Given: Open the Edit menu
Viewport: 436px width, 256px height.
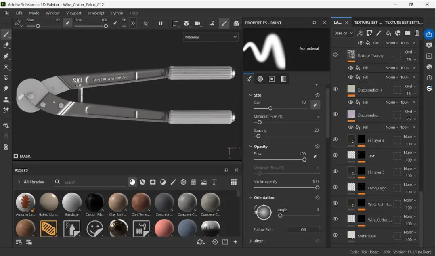Looking at the screenshot, I should tap(19, 13).
